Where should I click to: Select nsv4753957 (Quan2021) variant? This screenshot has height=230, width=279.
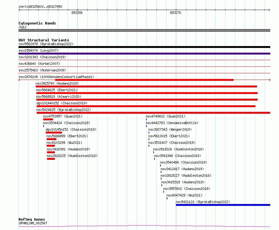pyautogui.click(x=63, y=116)
